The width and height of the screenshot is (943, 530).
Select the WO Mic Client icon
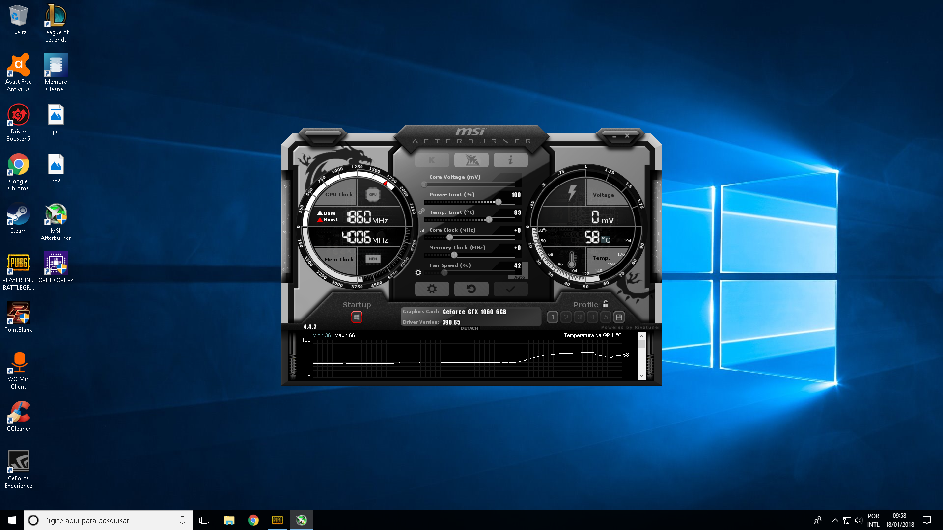tap(18, 371)
